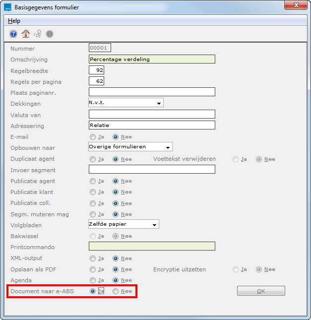Image resolution: width=311 pixels, height=320 pixels.
Task: Select Ja for Opslaan als PDF
Action: coord(93,269)
